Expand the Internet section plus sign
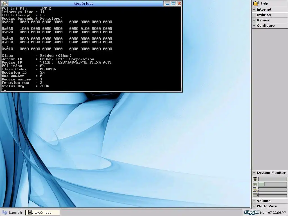The image size is (288, 216). point(254,10)
